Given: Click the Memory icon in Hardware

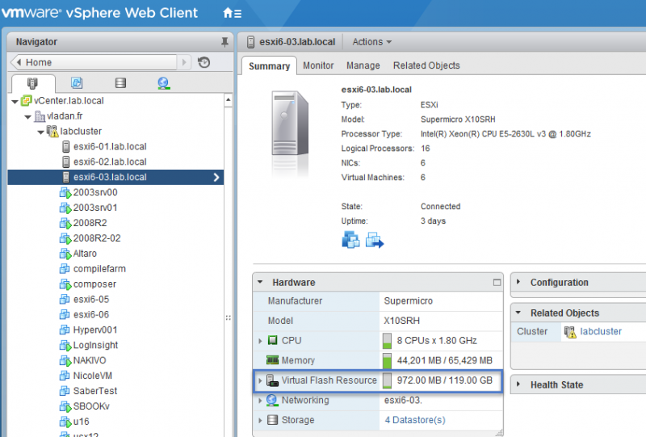Looking at the screenshot, I should 272,360.
